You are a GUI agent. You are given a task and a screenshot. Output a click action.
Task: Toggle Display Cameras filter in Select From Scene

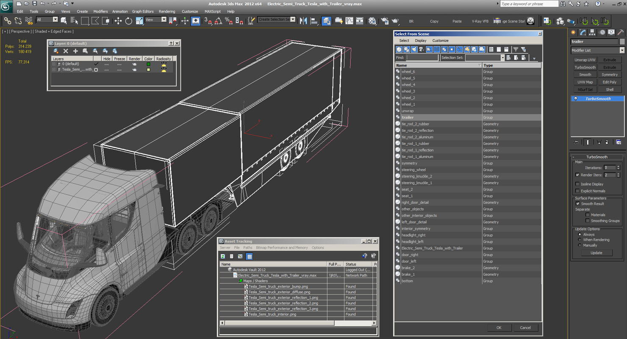[422, 50]
